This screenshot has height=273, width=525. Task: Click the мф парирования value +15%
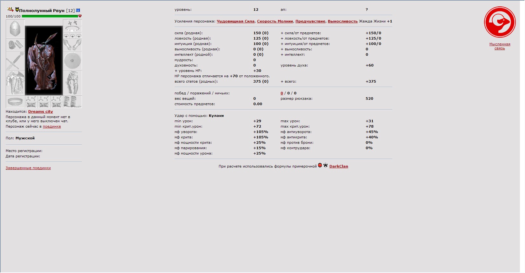(x=259, y=148)
